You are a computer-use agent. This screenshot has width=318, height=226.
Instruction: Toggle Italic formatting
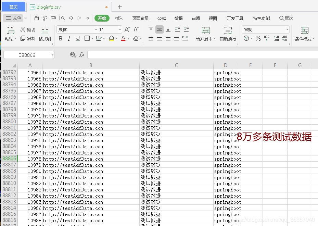point(69,38)
